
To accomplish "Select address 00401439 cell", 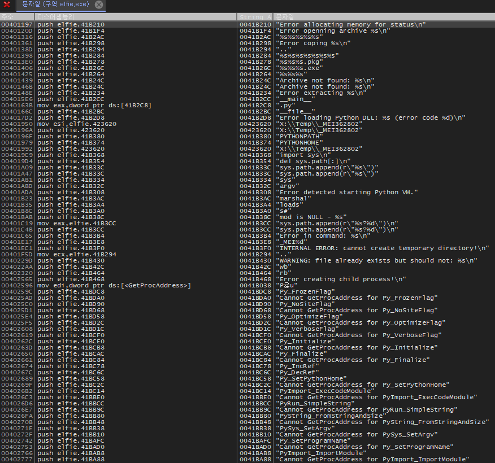I will (x=17, y=80).
